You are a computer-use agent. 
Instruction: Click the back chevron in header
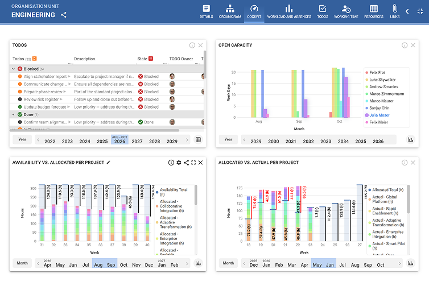[x=407, y=11]
